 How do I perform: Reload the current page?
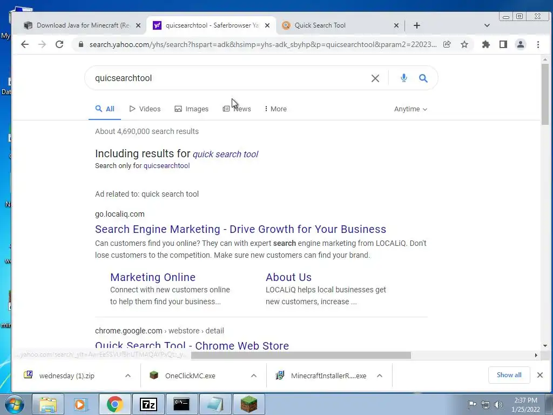coord(59,44)
